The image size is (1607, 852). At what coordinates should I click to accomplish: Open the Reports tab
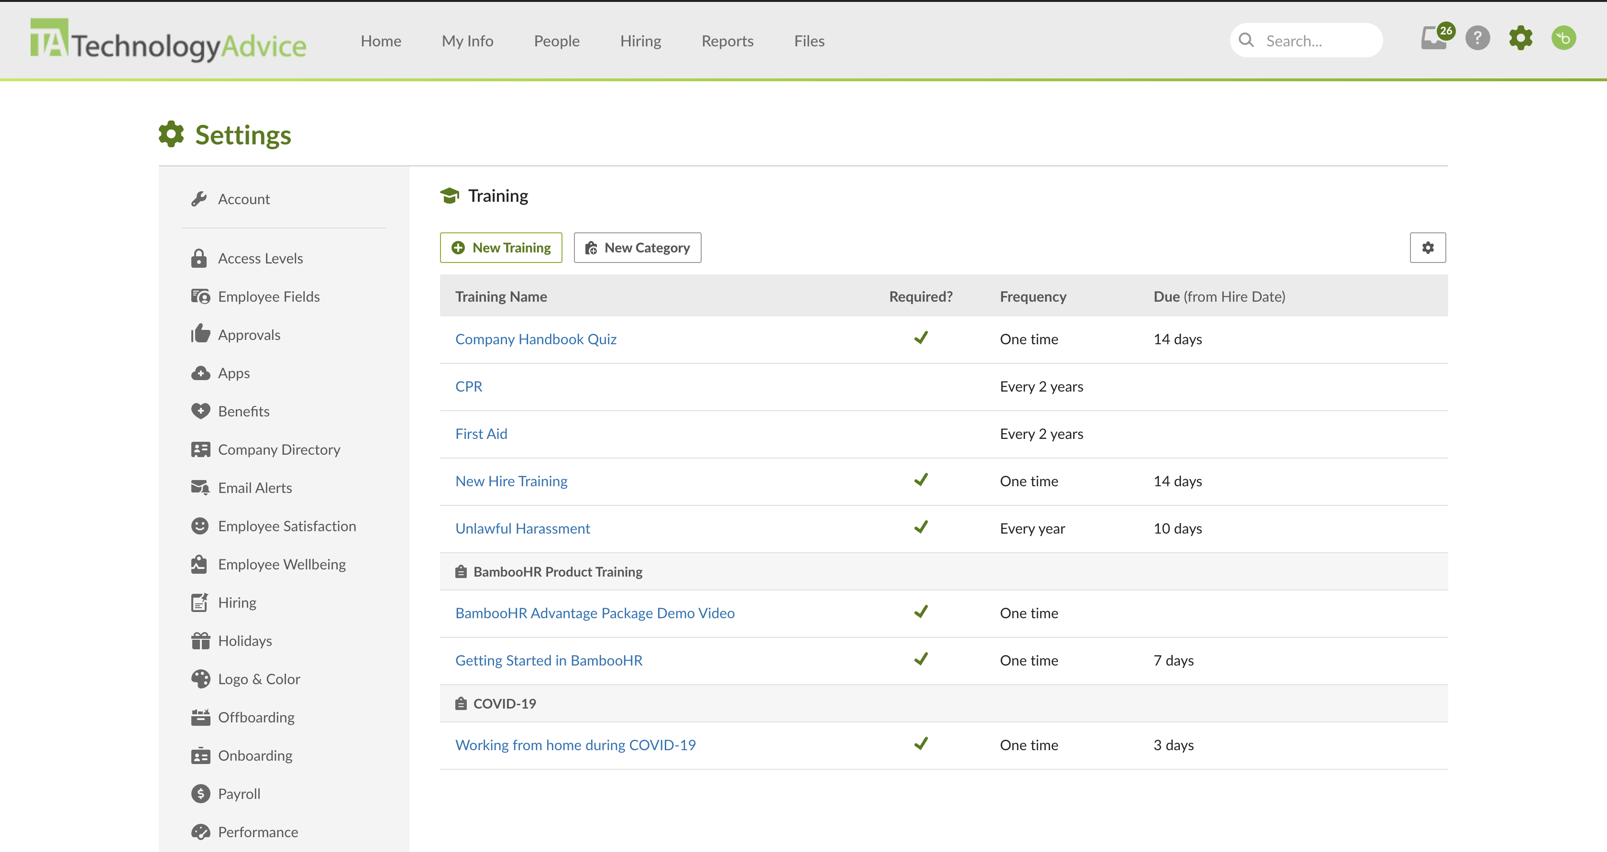[727, 41]
